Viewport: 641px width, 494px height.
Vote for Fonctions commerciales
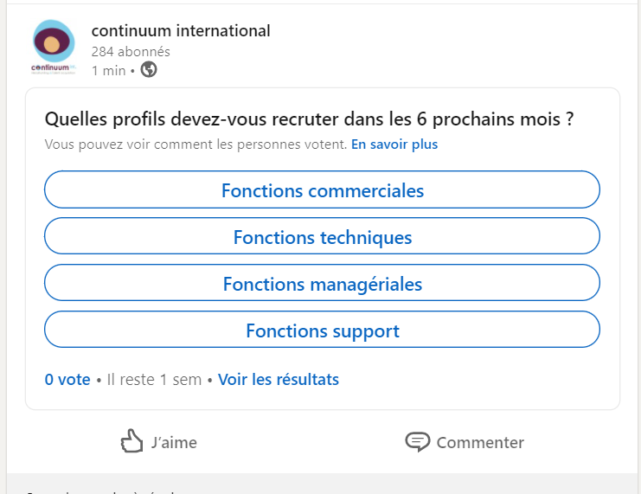322,190
